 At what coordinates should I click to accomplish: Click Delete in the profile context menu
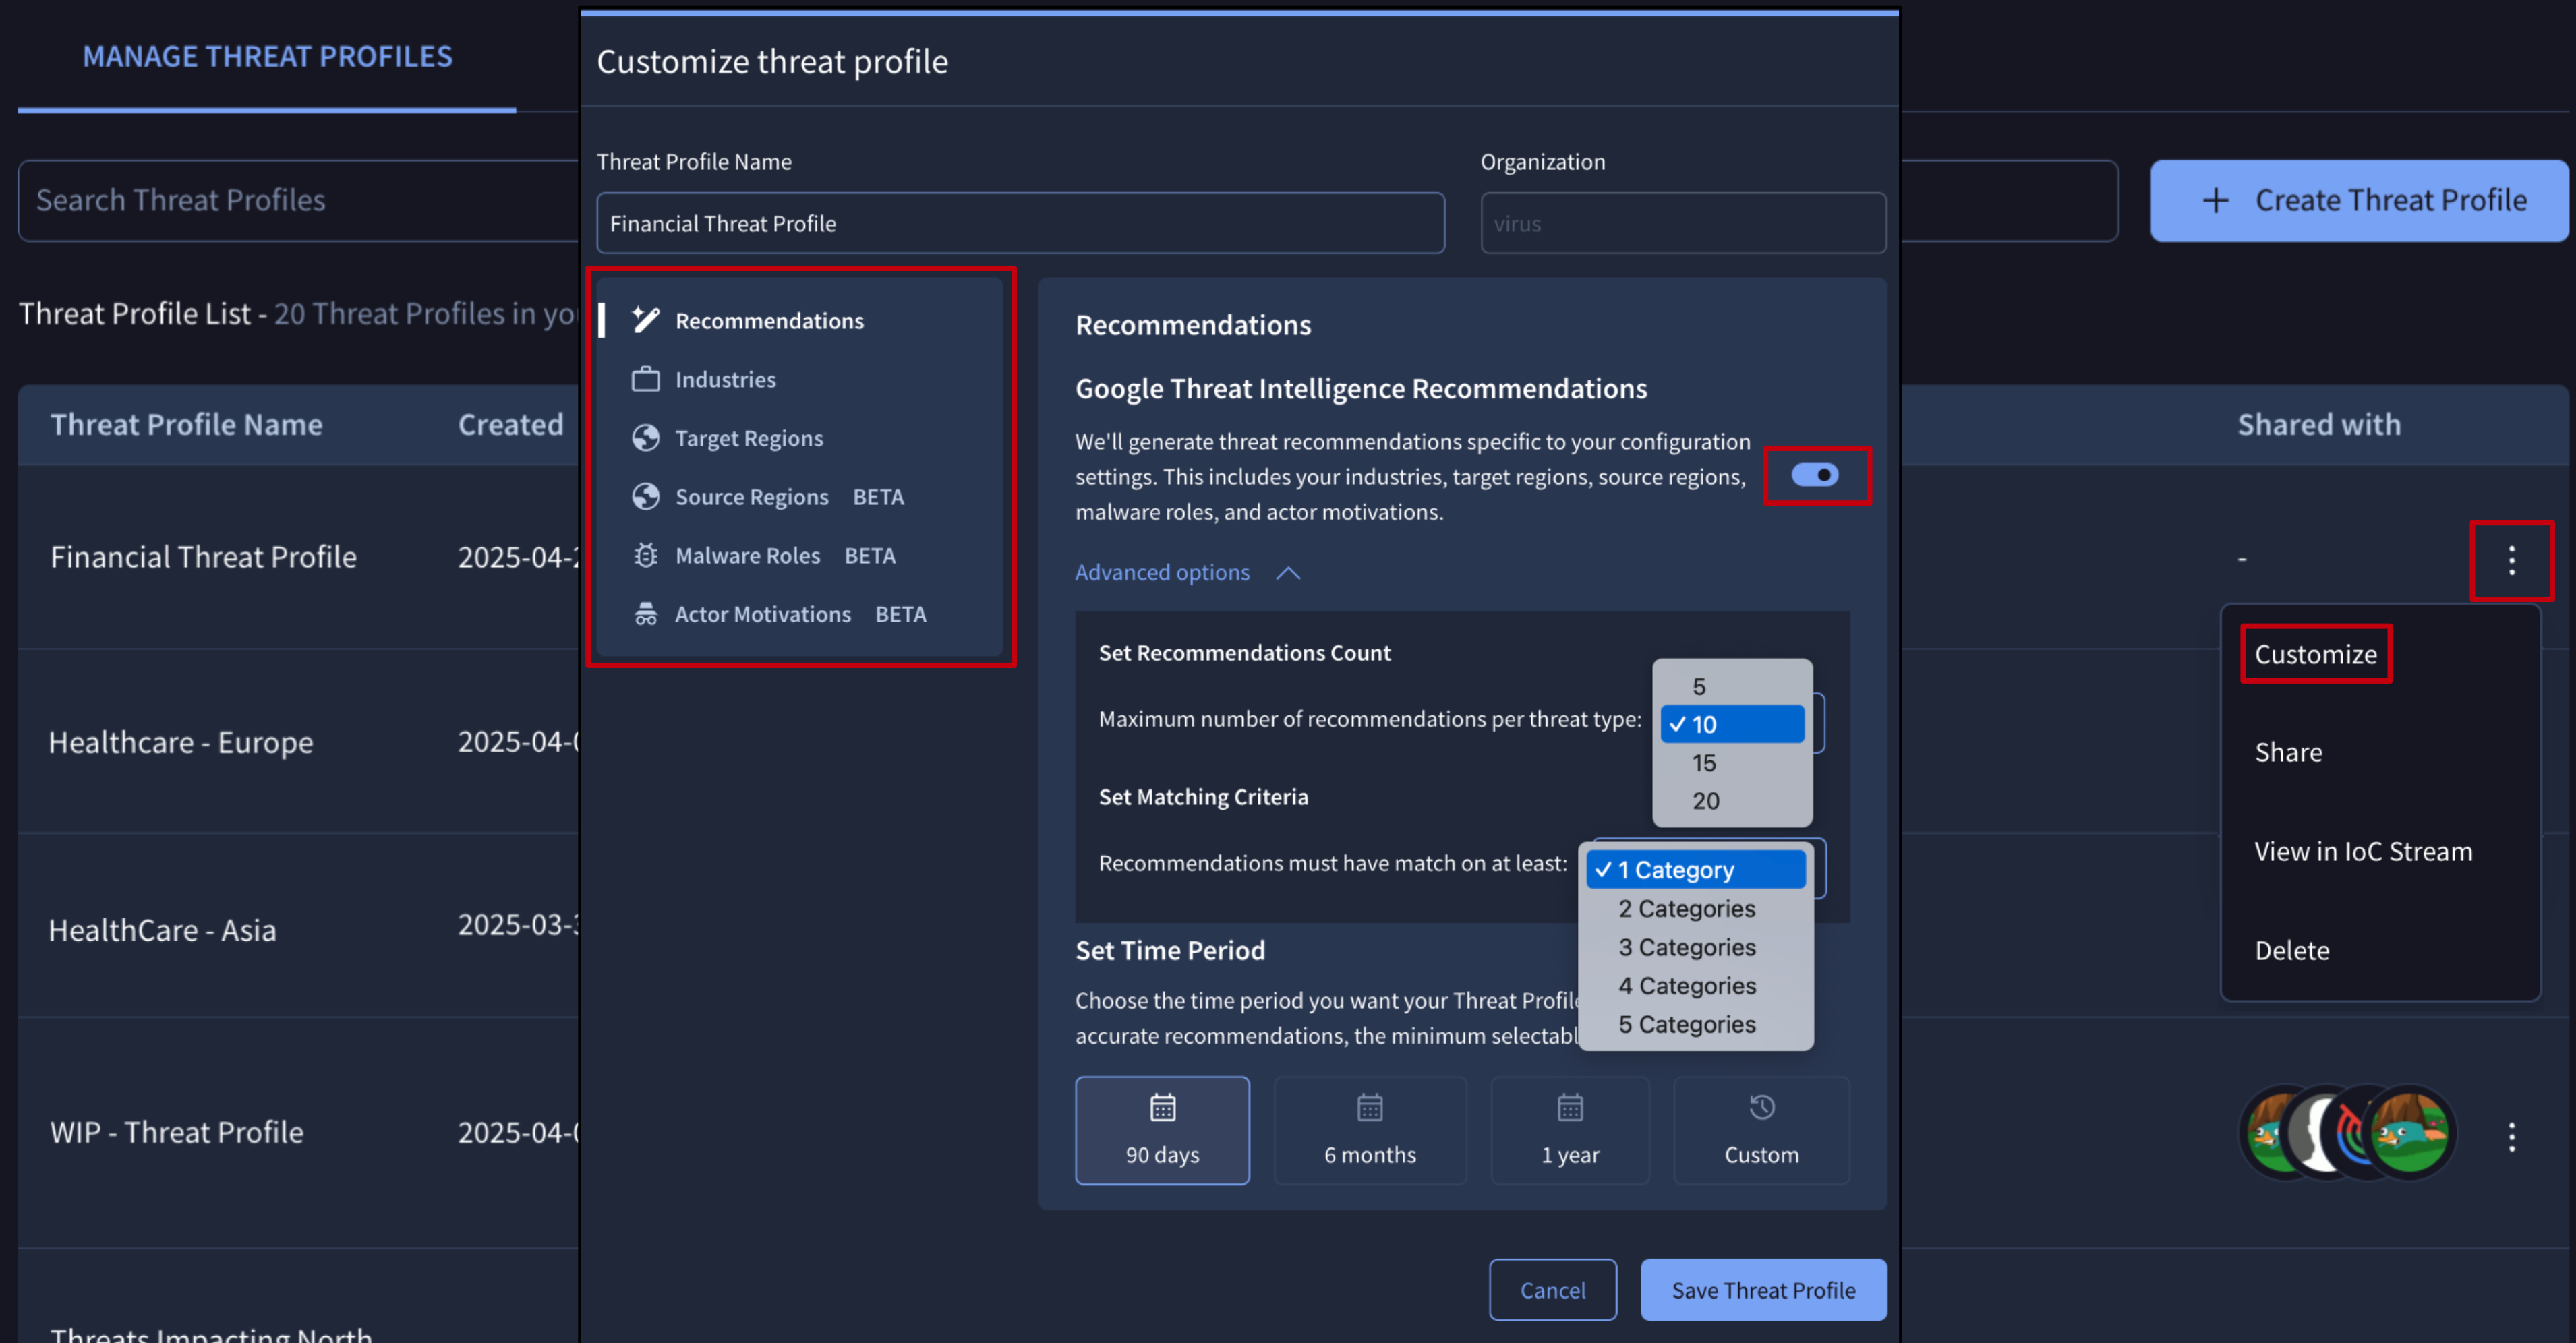(x=2292, y=950)
